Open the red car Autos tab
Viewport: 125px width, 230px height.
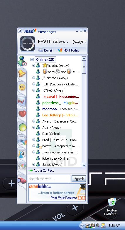(22, 180)
